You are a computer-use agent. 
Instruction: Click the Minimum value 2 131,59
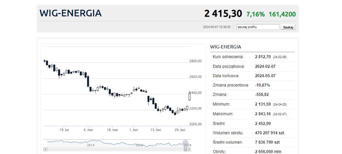(x=263, y=104)
